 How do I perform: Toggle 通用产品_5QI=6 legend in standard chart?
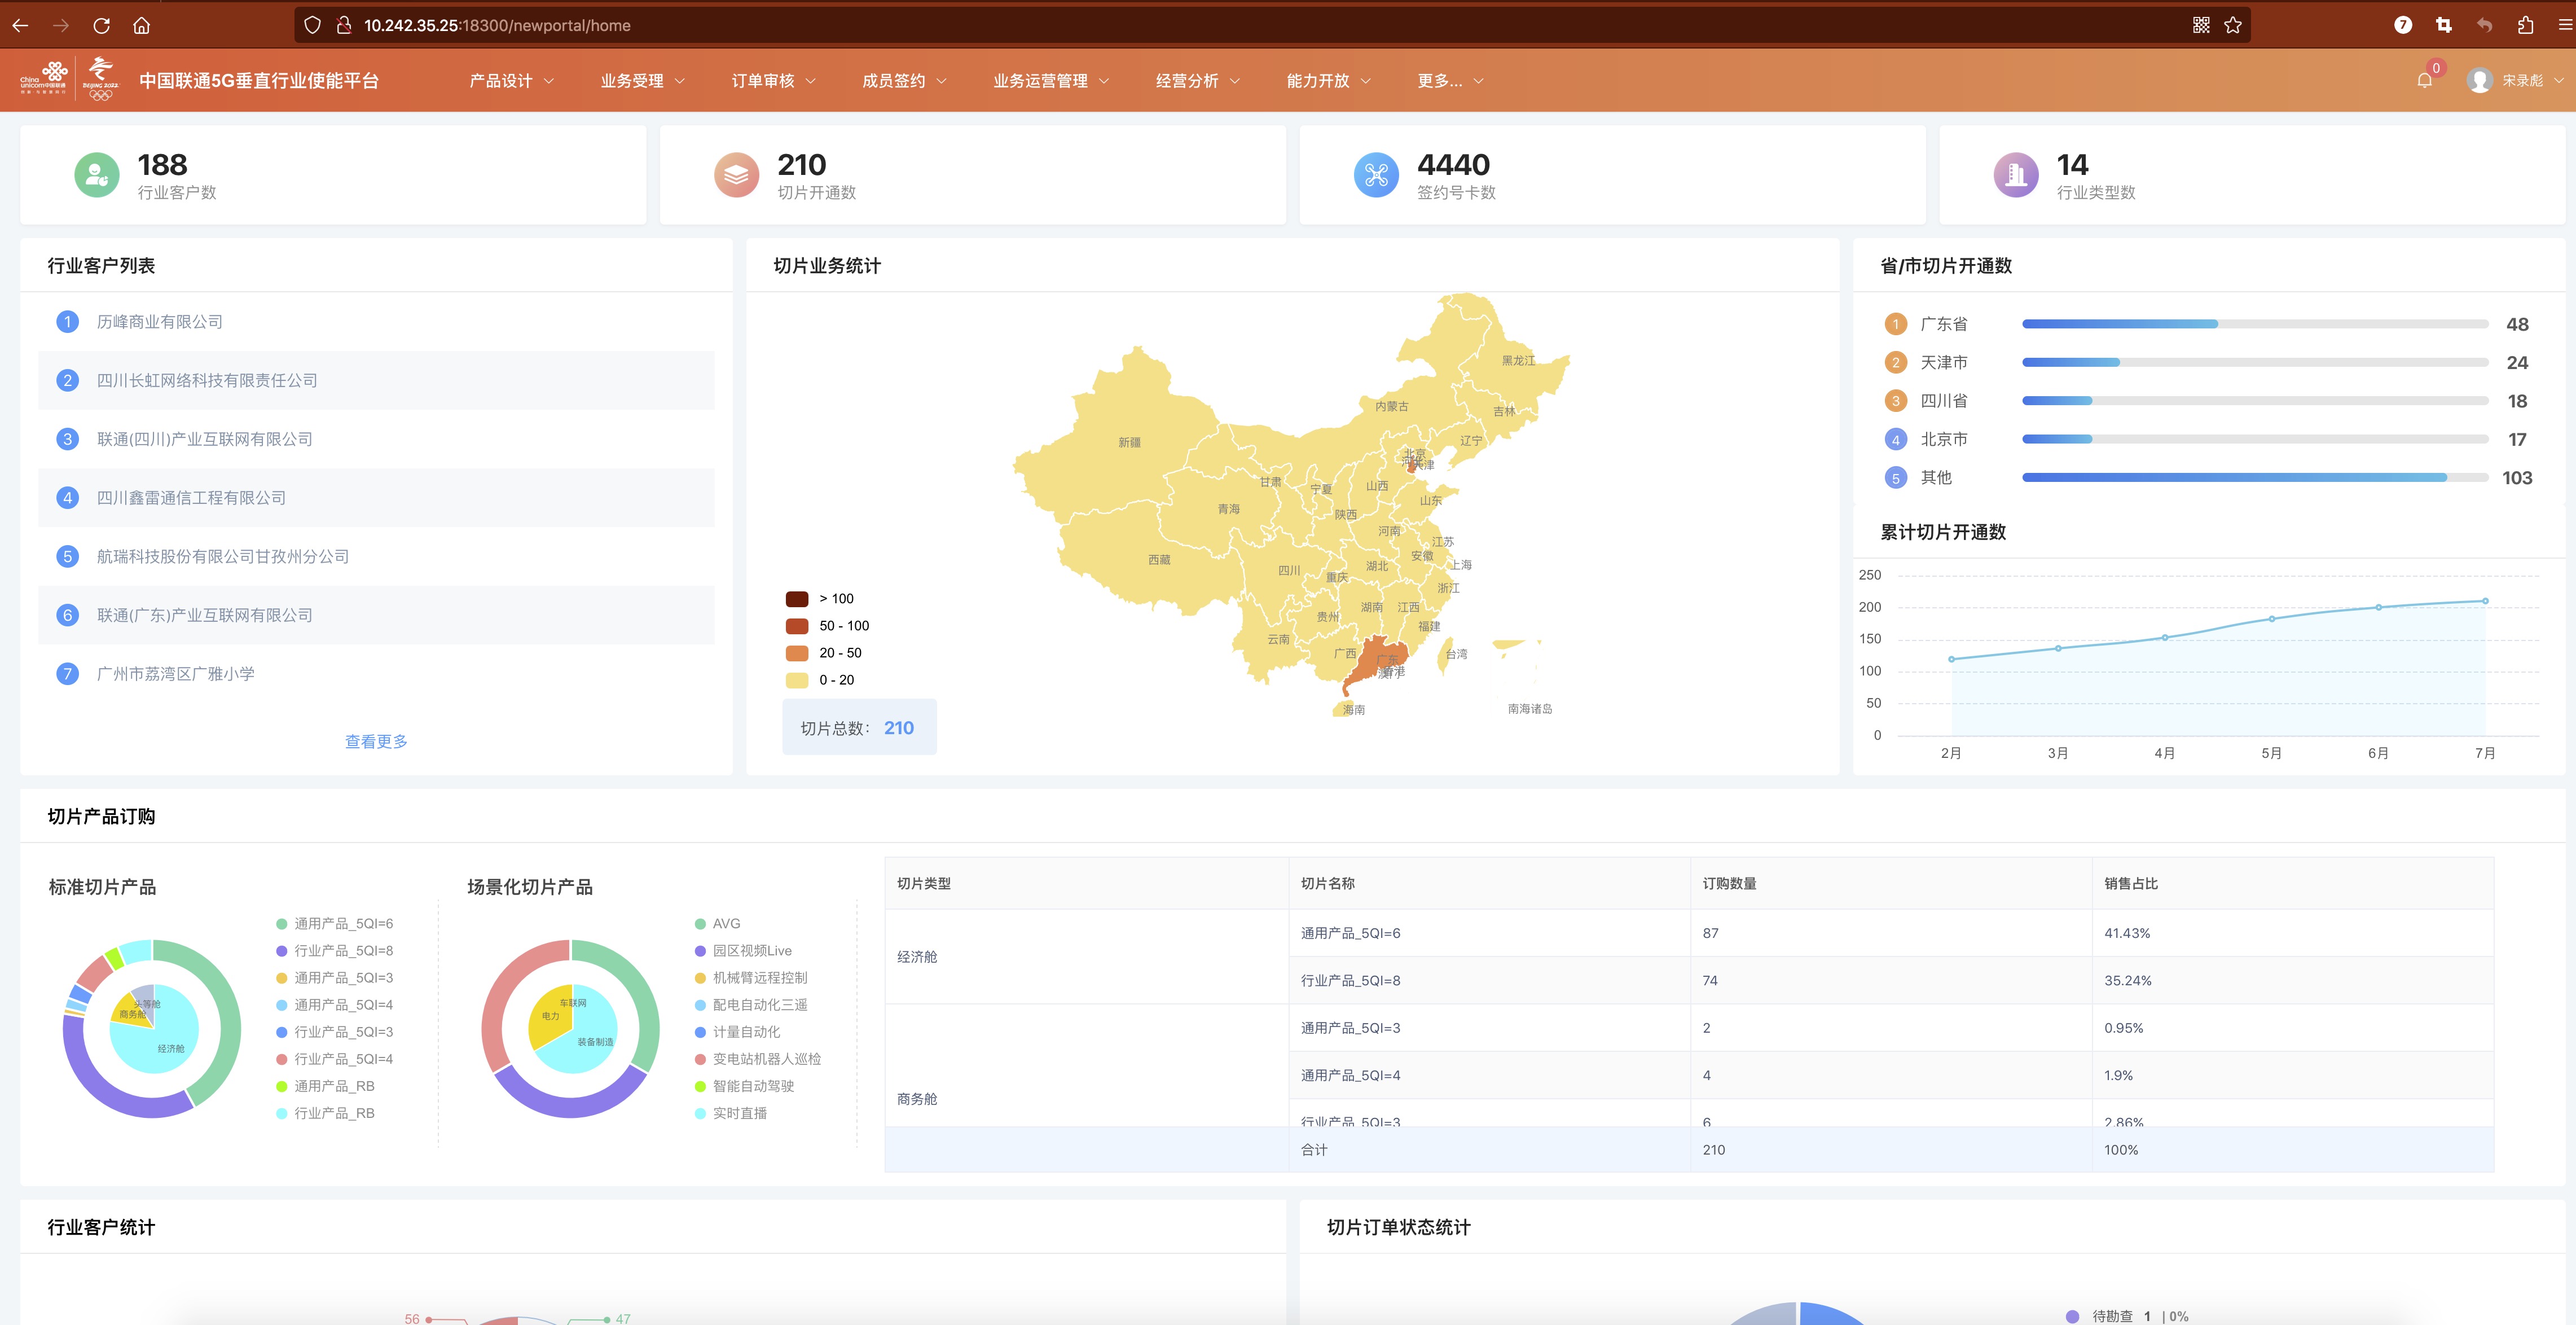[334, 924]
